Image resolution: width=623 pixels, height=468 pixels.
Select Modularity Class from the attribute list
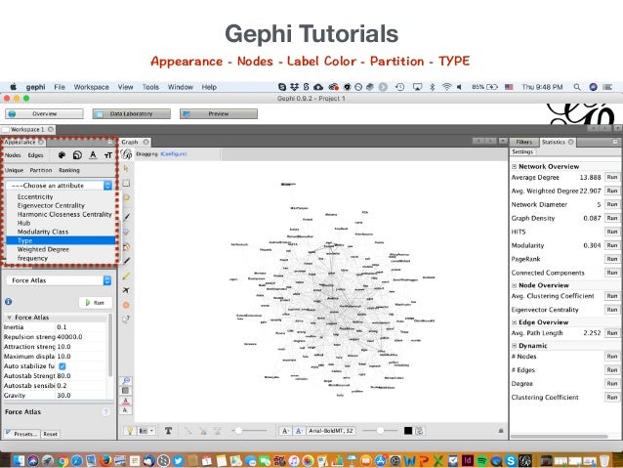[x=61, y=232]
